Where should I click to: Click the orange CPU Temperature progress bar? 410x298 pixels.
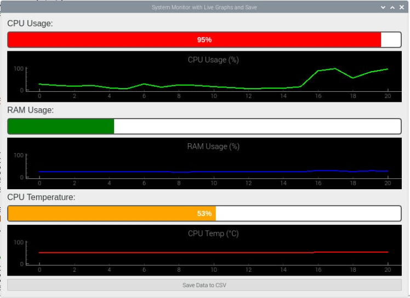[x=204, y=213]
